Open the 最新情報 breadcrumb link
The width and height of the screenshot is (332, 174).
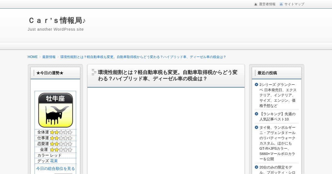point(49,57)
